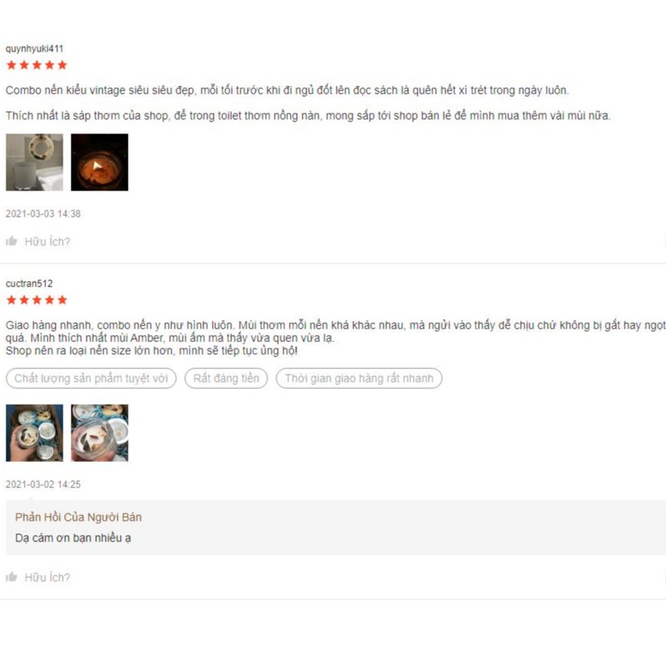Viewport: 666px width, 666px height.
Task: Click the first star in cuctran512's rating
Action: tap(11, 300)
